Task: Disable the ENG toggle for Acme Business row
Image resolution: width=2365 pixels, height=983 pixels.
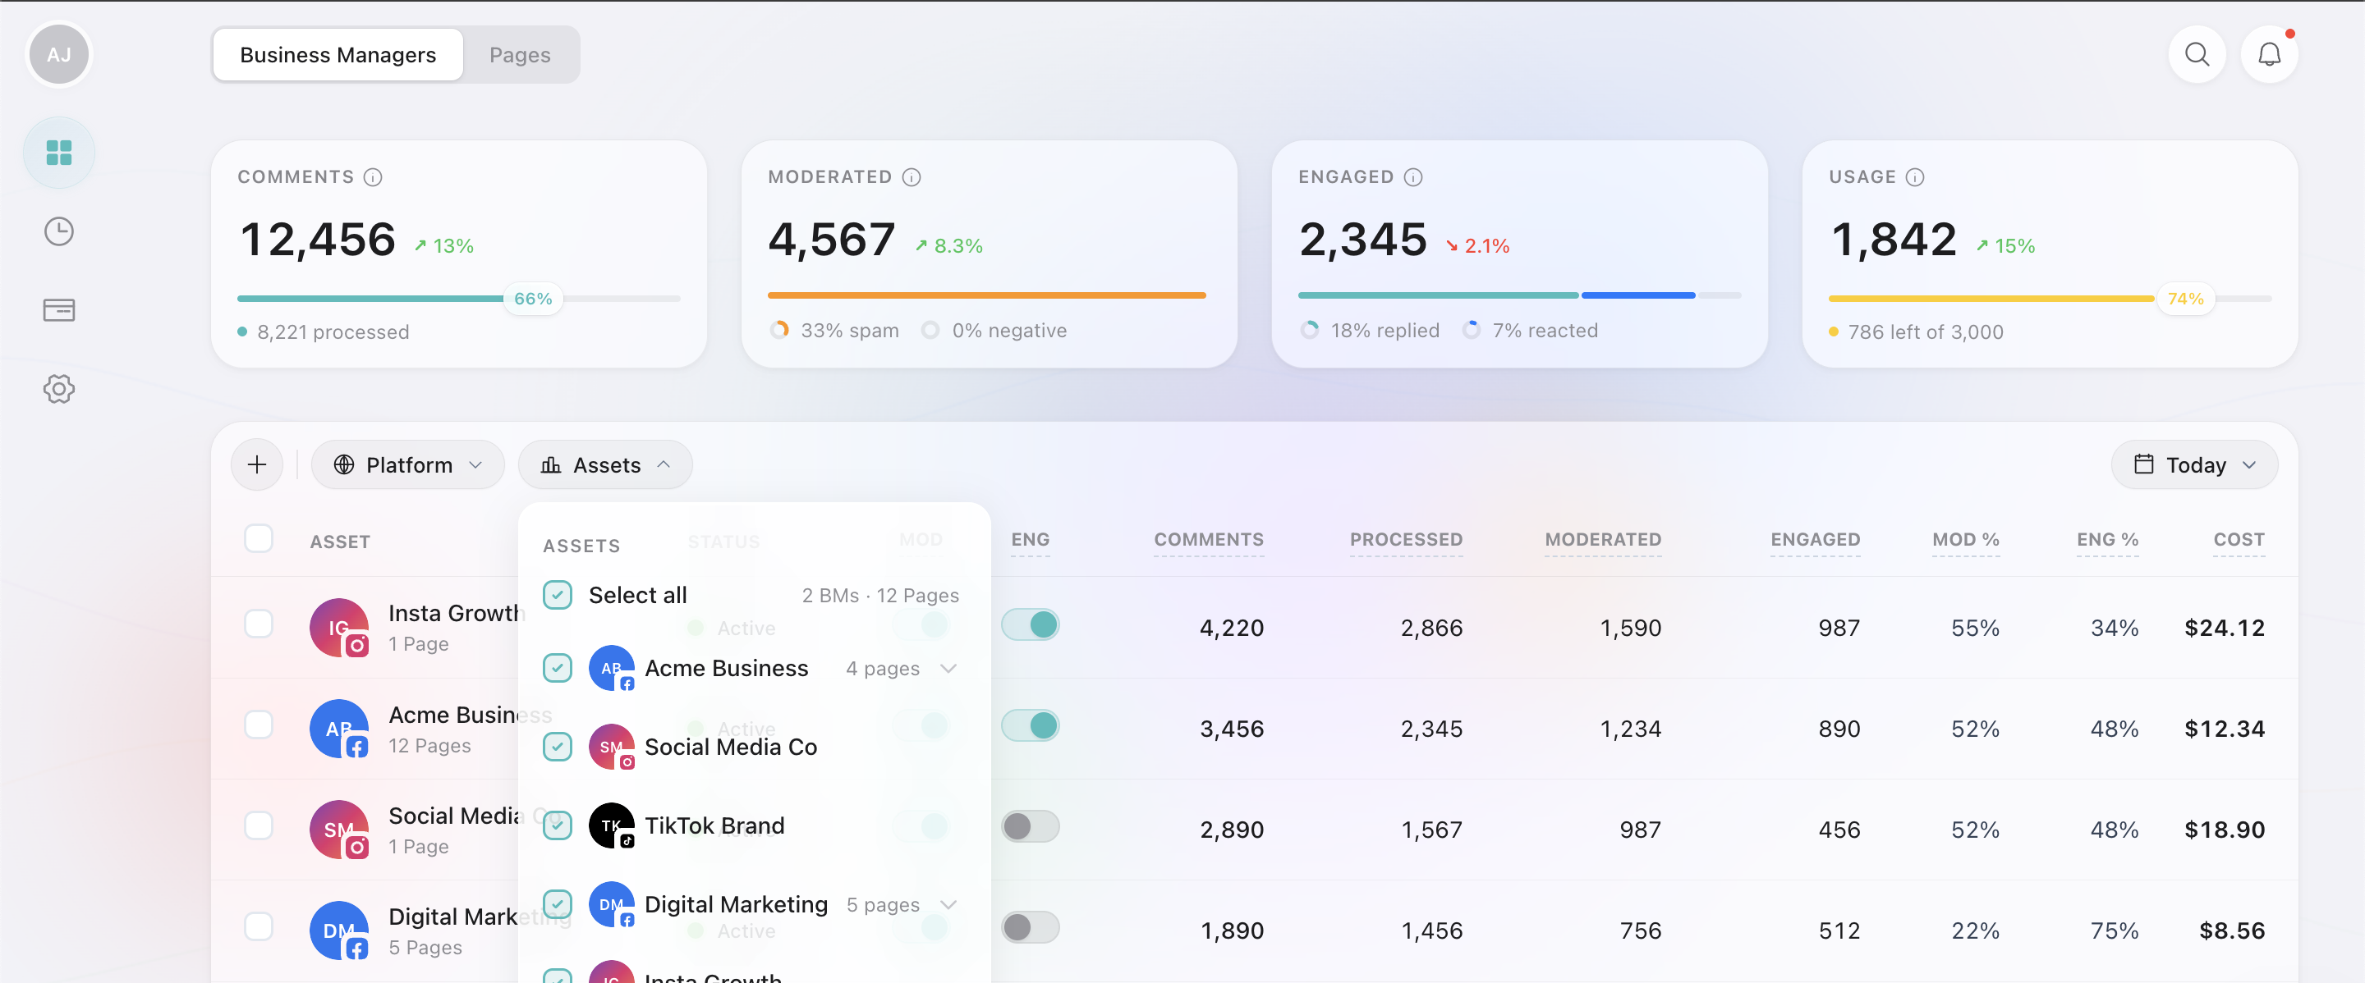Action: (x=1031, y=725)
